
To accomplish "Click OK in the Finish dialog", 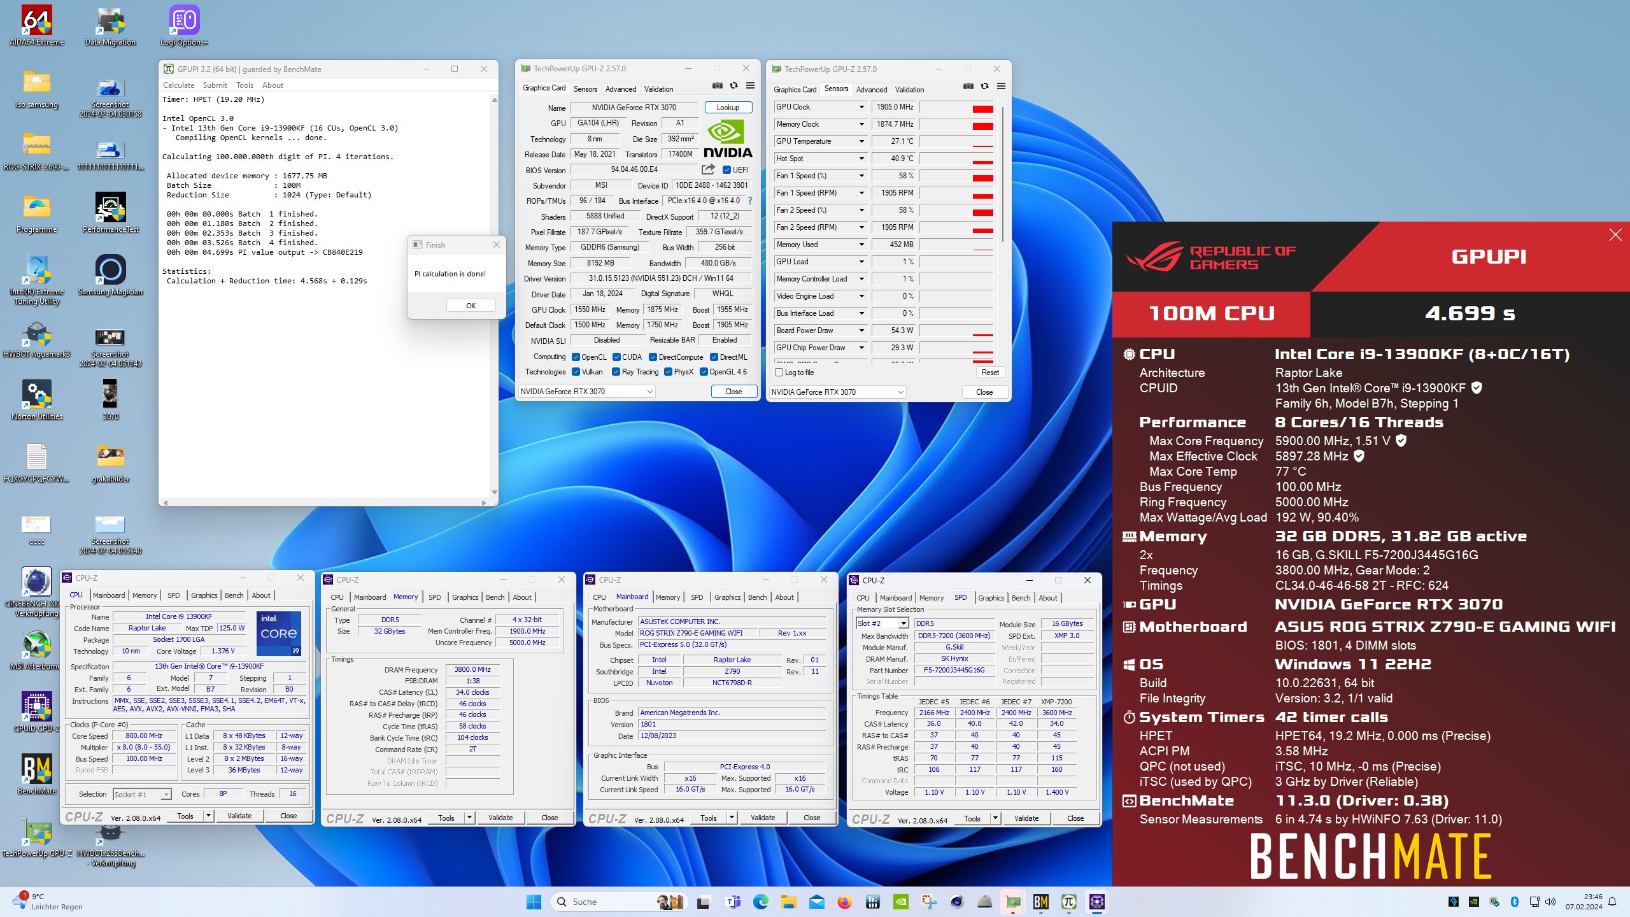I will (471, 306).
